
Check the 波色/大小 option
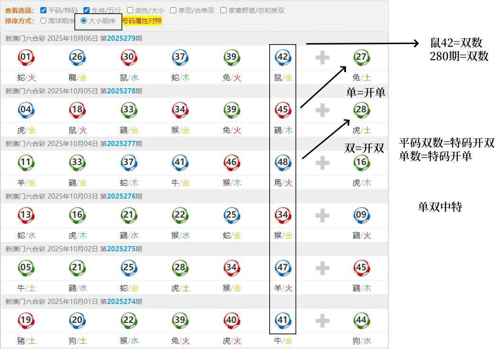130,10
